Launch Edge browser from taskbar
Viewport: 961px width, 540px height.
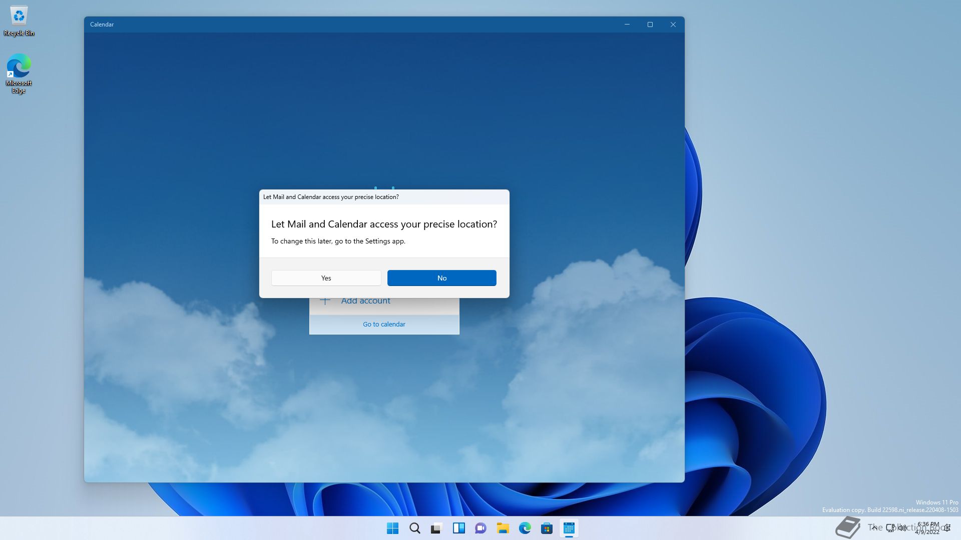[525, 528]
